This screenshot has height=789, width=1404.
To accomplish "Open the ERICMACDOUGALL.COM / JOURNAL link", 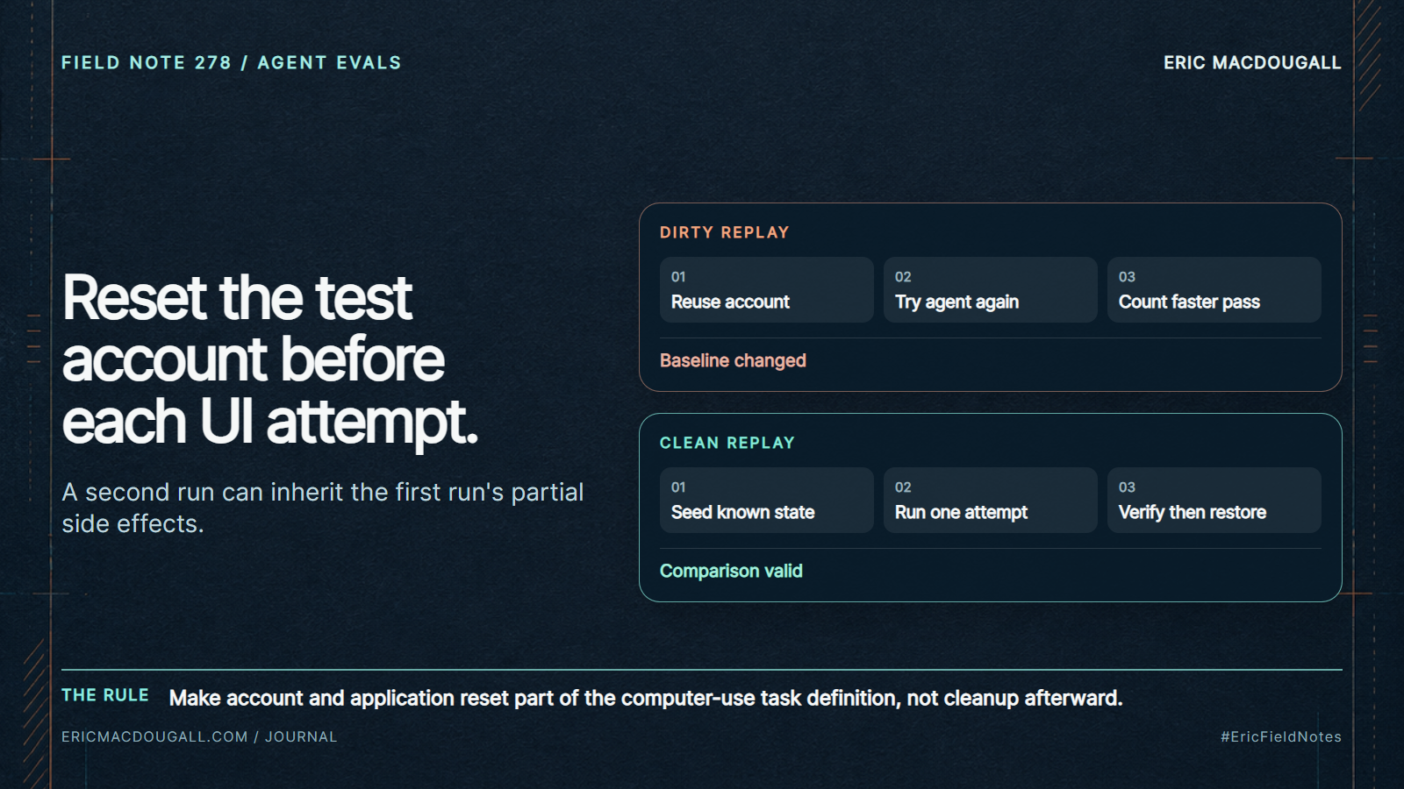I will coord(199,736).
